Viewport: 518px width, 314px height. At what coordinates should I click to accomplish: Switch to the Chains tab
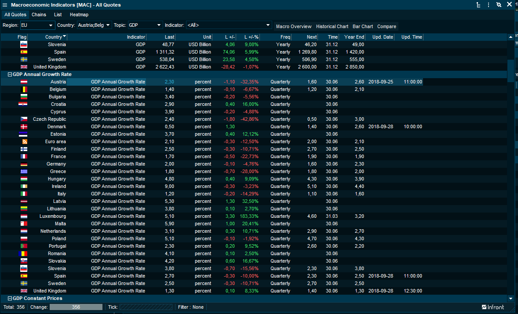pos(39,14)
